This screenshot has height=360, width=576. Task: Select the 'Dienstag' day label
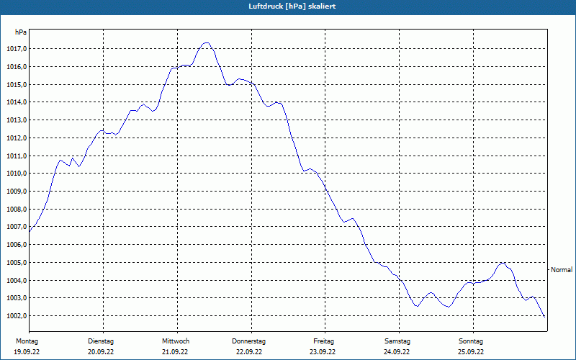pos(101,341)
